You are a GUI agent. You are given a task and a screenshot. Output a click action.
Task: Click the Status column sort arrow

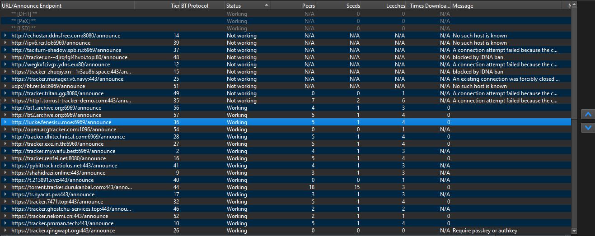tap(267, 5)
